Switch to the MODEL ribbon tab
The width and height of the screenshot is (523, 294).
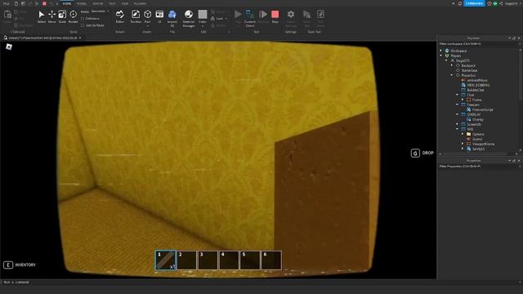click(x=82, y=3)
